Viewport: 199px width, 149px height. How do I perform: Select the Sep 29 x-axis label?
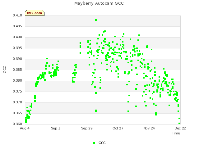[x=87, y=128]
